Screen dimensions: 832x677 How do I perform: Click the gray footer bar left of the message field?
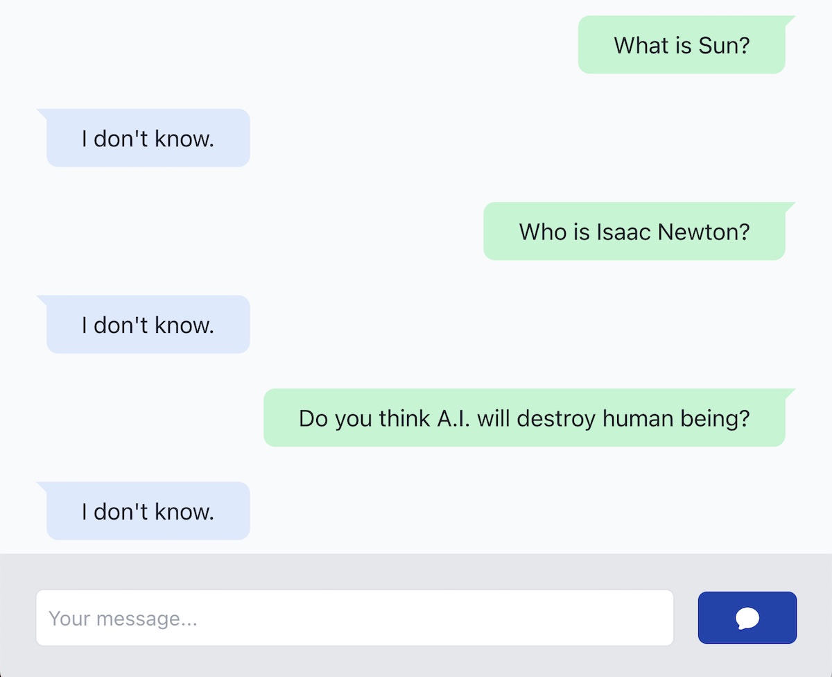17,617
